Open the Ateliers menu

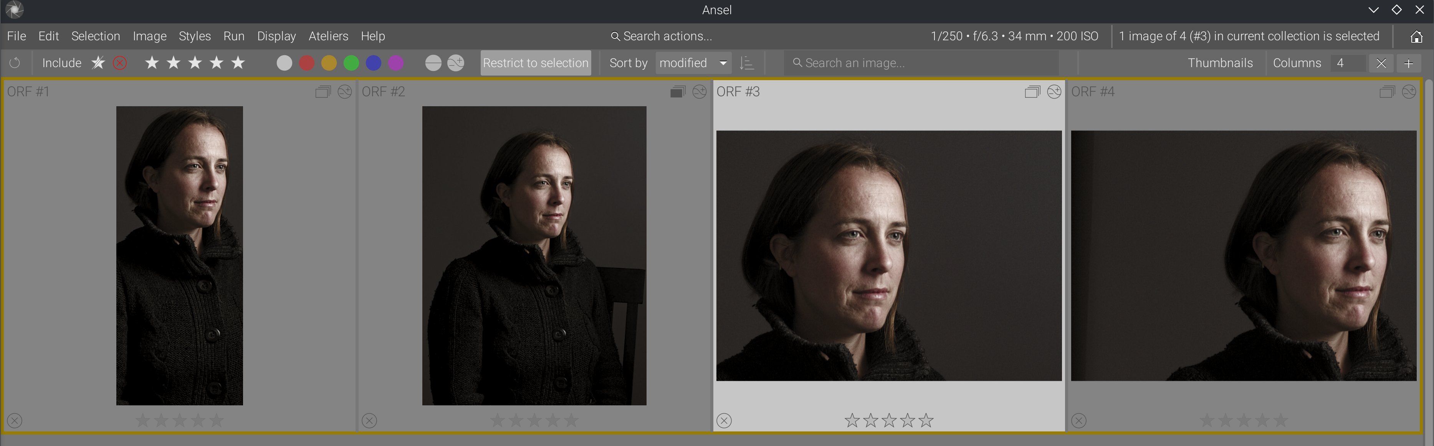[x=328, y=36]
